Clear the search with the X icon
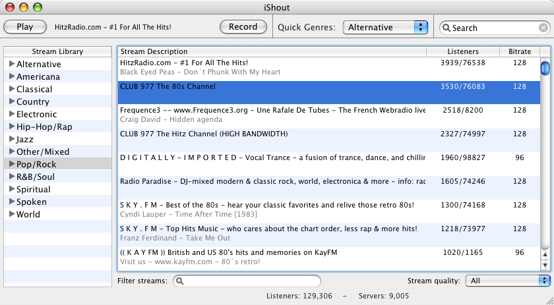This screenshot has width=554, height=305. point(543,28)
